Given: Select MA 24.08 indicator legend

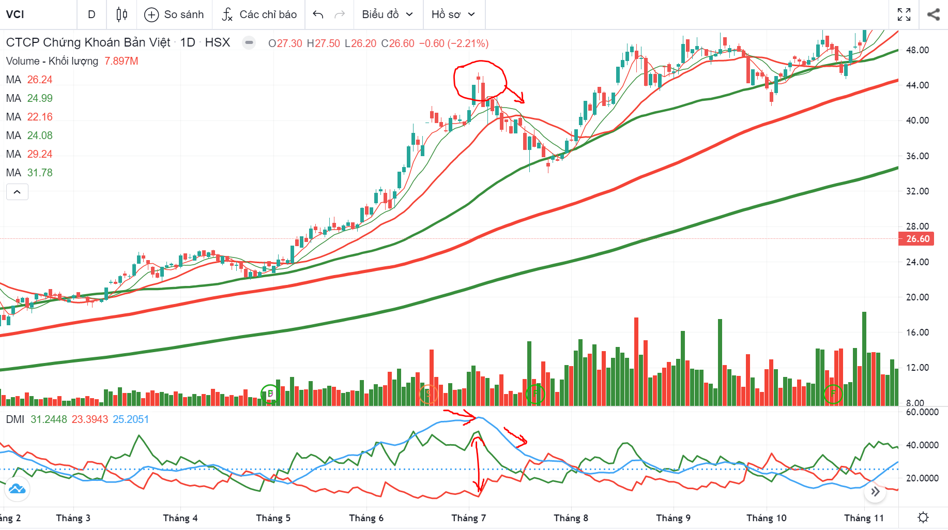Looking at the screenshot, I should coord(29,135).
